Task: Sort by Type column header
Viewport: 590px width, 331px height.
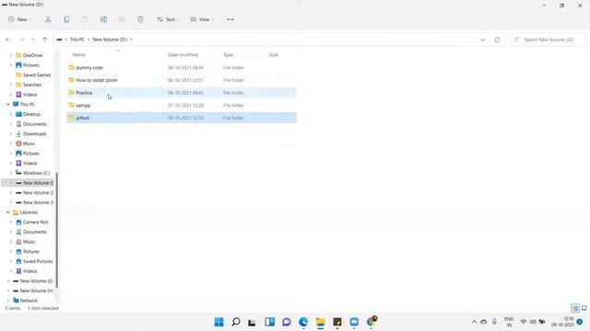Action: tap(228, 55)
